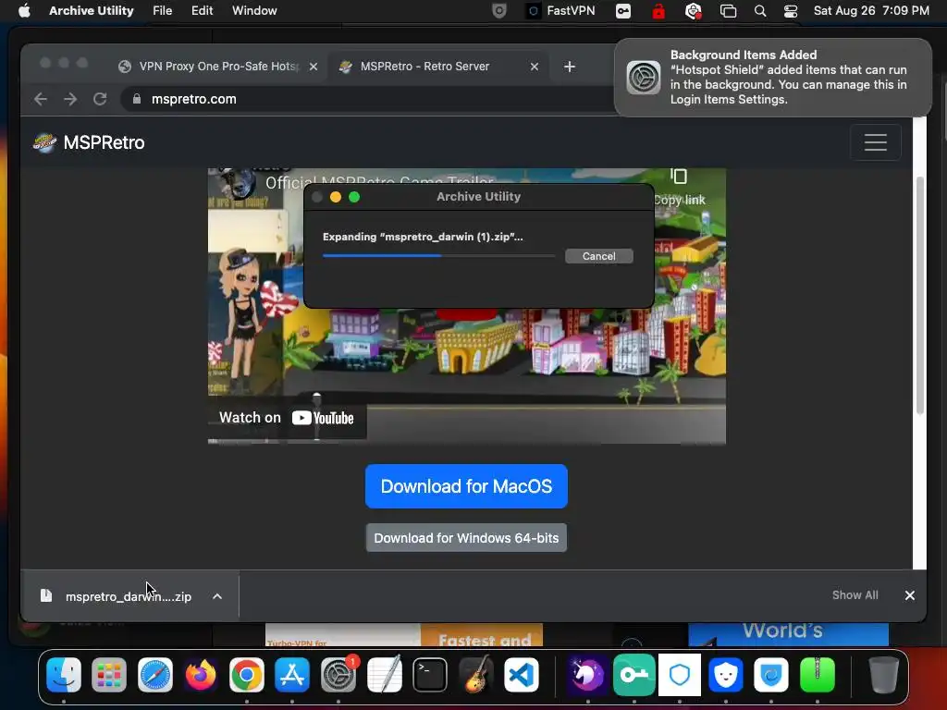Open the teal key VPN app in Dock

tap(634, 674)
